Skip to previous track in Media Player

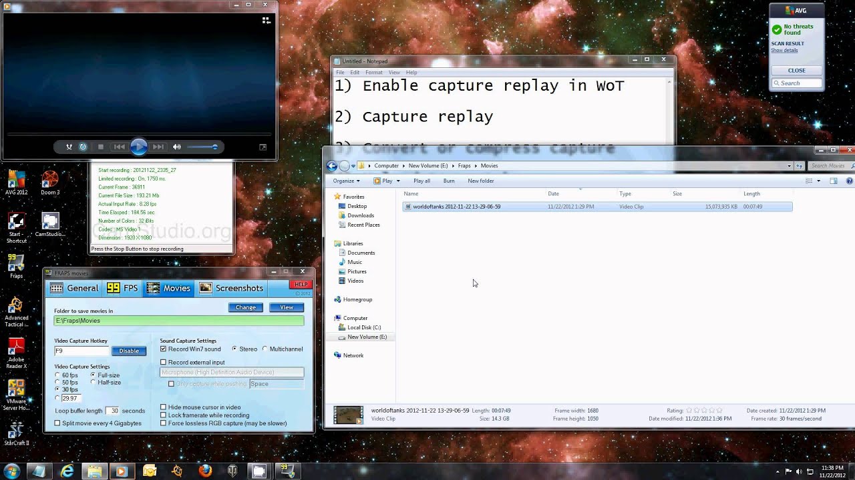pos(120,147)
